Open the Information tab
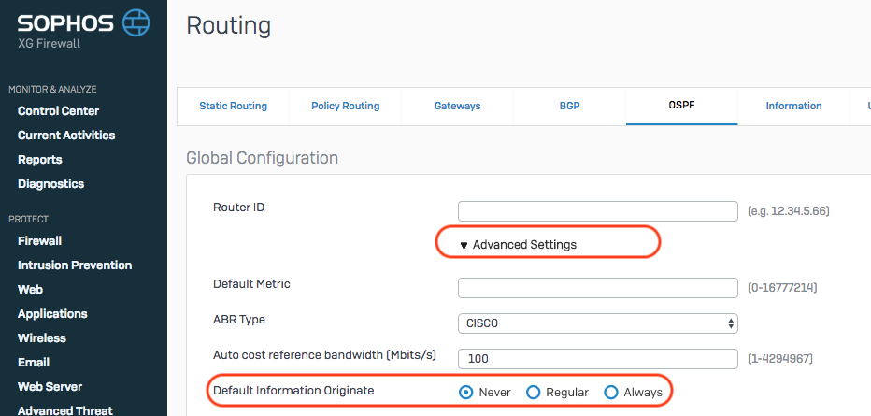Image resolution: width=871 pixels, height=416 pixels. [793, 107]
